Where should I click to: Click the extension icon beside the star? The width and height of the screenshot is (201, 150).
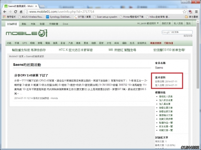click(x=191, y=12)
